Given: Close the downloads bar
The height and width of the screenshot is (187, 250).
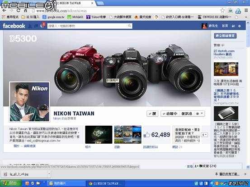Looking at the screenshot, I should 245,174.
